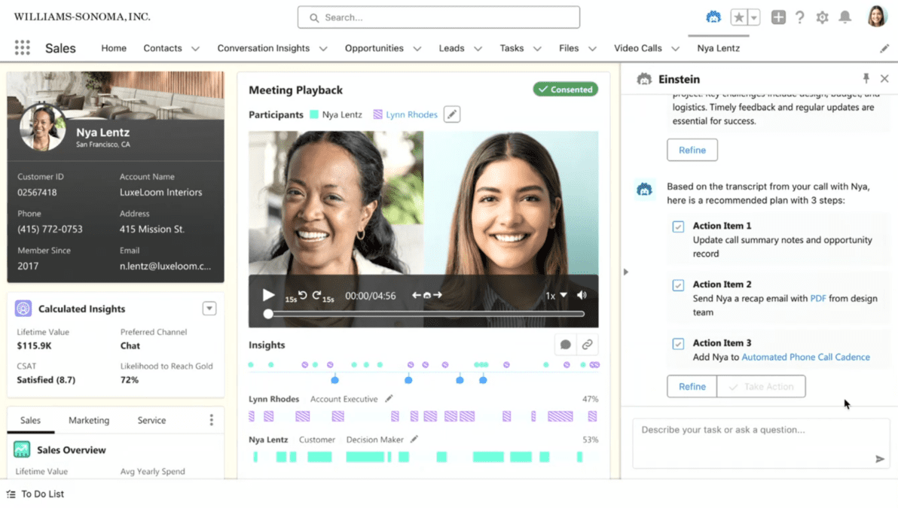This screenshot has height=508, width=898.
Task: Select the first blue insight marker
Action: pos(335,380)
